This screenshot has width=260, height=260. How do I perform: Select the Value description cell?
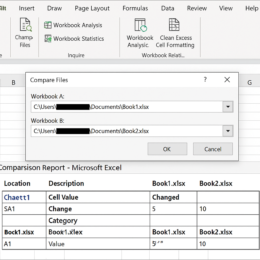[98, 244]
